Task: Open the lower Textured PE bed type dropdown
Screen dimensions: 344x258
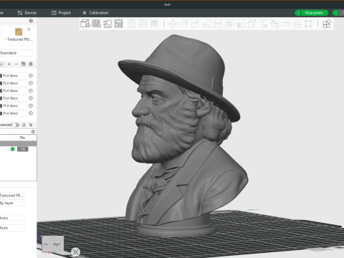Action: [x=12, y=196]
